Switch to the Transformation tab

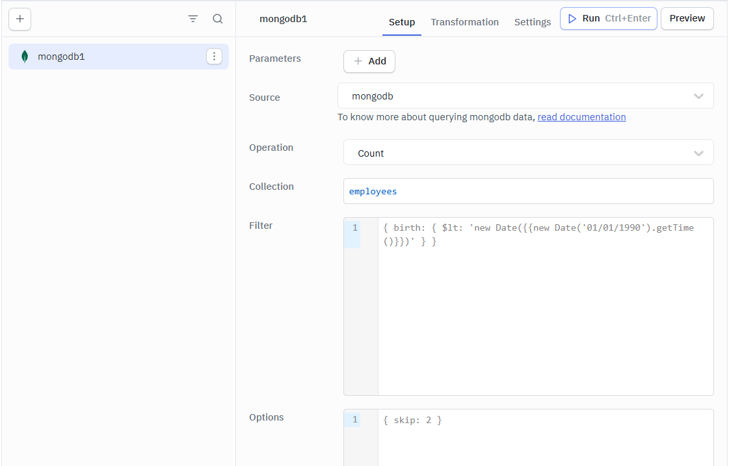click(464, 22)
